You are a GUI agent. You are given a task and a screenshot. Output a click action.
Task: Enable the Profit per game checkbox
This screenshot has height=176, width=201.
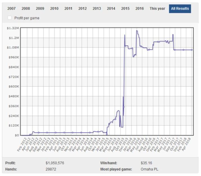[10, 18]
